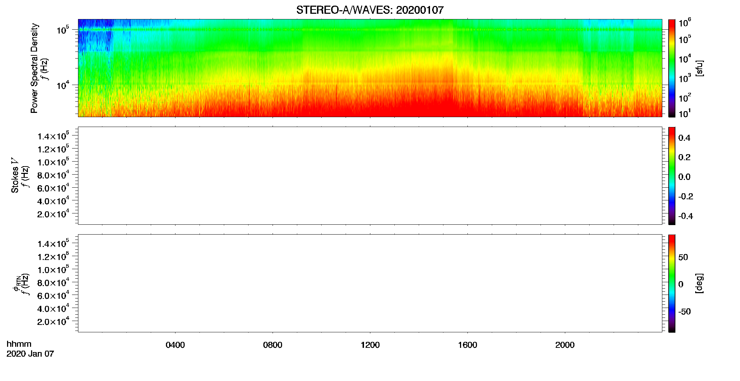Select the 0.4 tick on Stokes V color bar
This screenshot has width=740, height=381.
pos(684,138)
